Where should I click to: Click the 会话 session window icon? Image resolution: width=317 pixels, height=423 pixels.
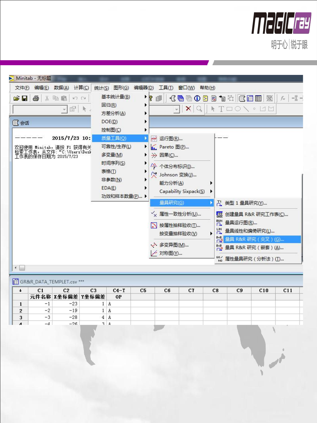(x=16, y=123)
